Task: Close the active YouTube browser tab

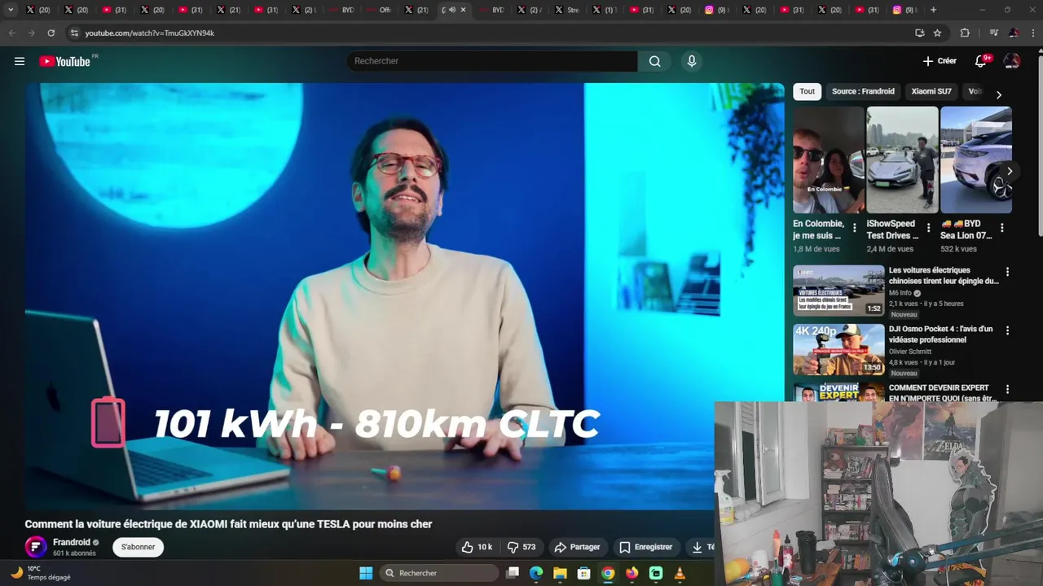Action: click(x=463, y=10)
